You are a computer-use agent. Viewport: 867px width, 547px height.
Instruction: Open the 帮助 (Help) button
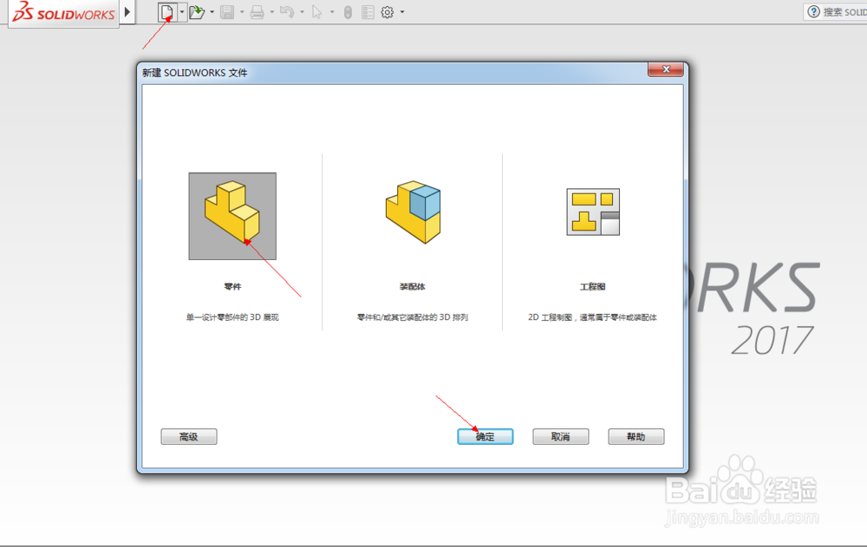[636, 436]
